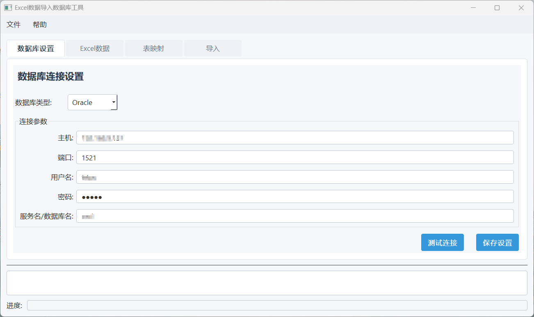Click the 主机 host input field
The image size is (534, 317).
point(295,138)
